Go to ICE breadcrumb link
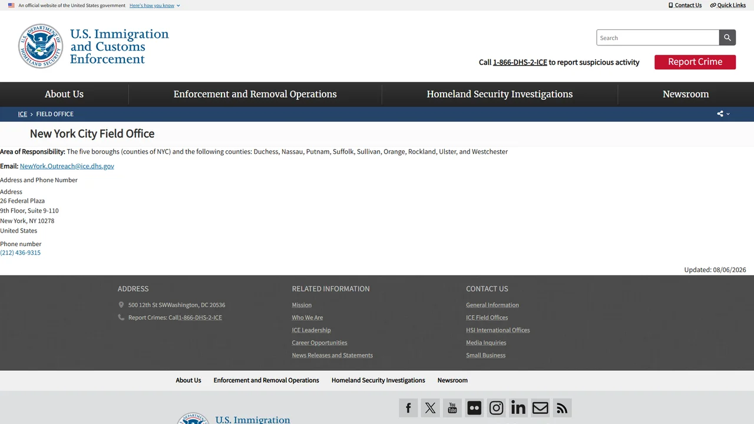The height and width of the screenshot is (424, 754). point(22,114)
